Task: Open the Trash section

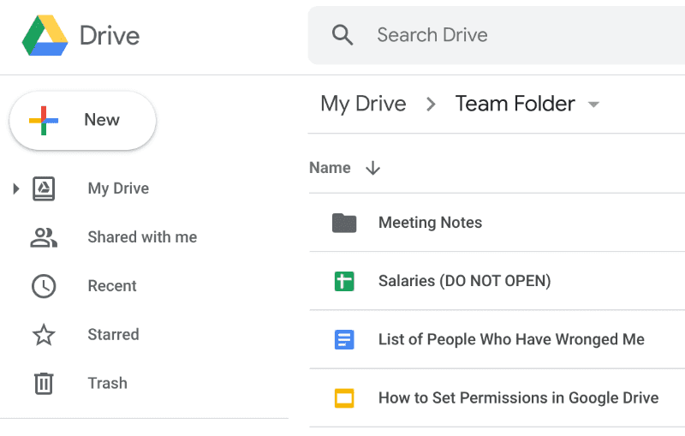Action: (x=108, y=384)
